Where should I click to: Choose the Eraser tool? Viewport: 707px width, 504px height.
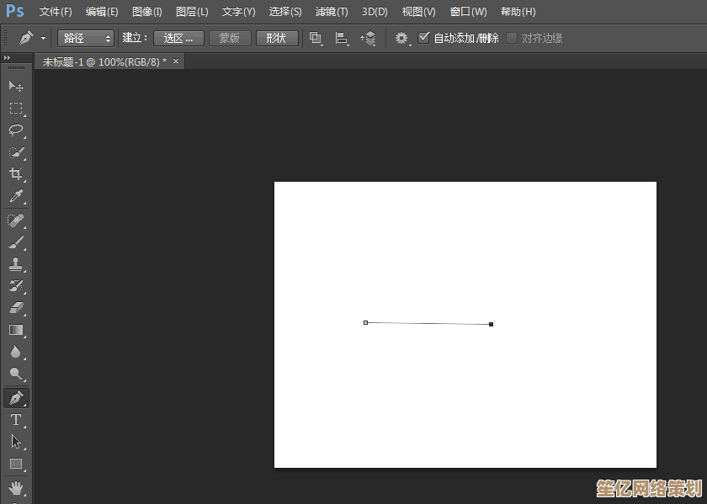[16, 308]
